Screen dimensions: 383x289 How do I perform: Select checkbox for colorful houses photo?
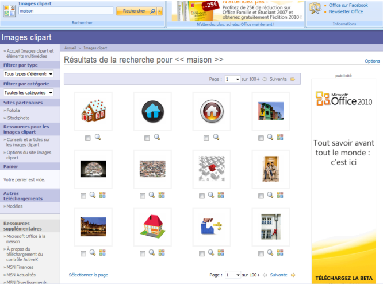[261, 138]
